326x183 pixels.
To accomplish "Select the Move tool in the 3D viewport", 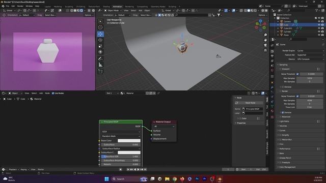I will click(100, 34).
